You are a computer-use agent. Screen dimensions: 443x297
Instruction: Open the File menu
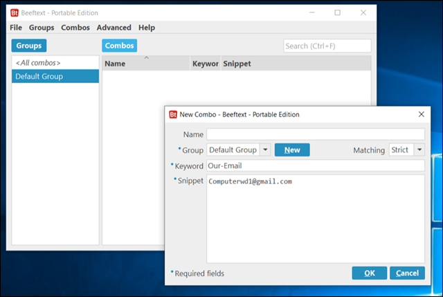(x=16, y=28)
